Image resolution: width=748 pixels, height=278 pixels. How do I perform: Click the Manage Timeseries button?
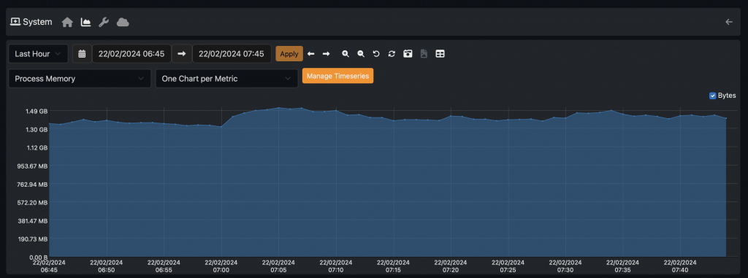[x=337, y=76]
